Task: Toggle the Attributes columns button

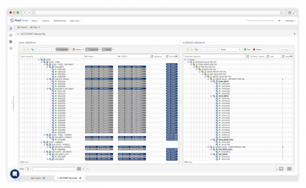Action: 62,50
